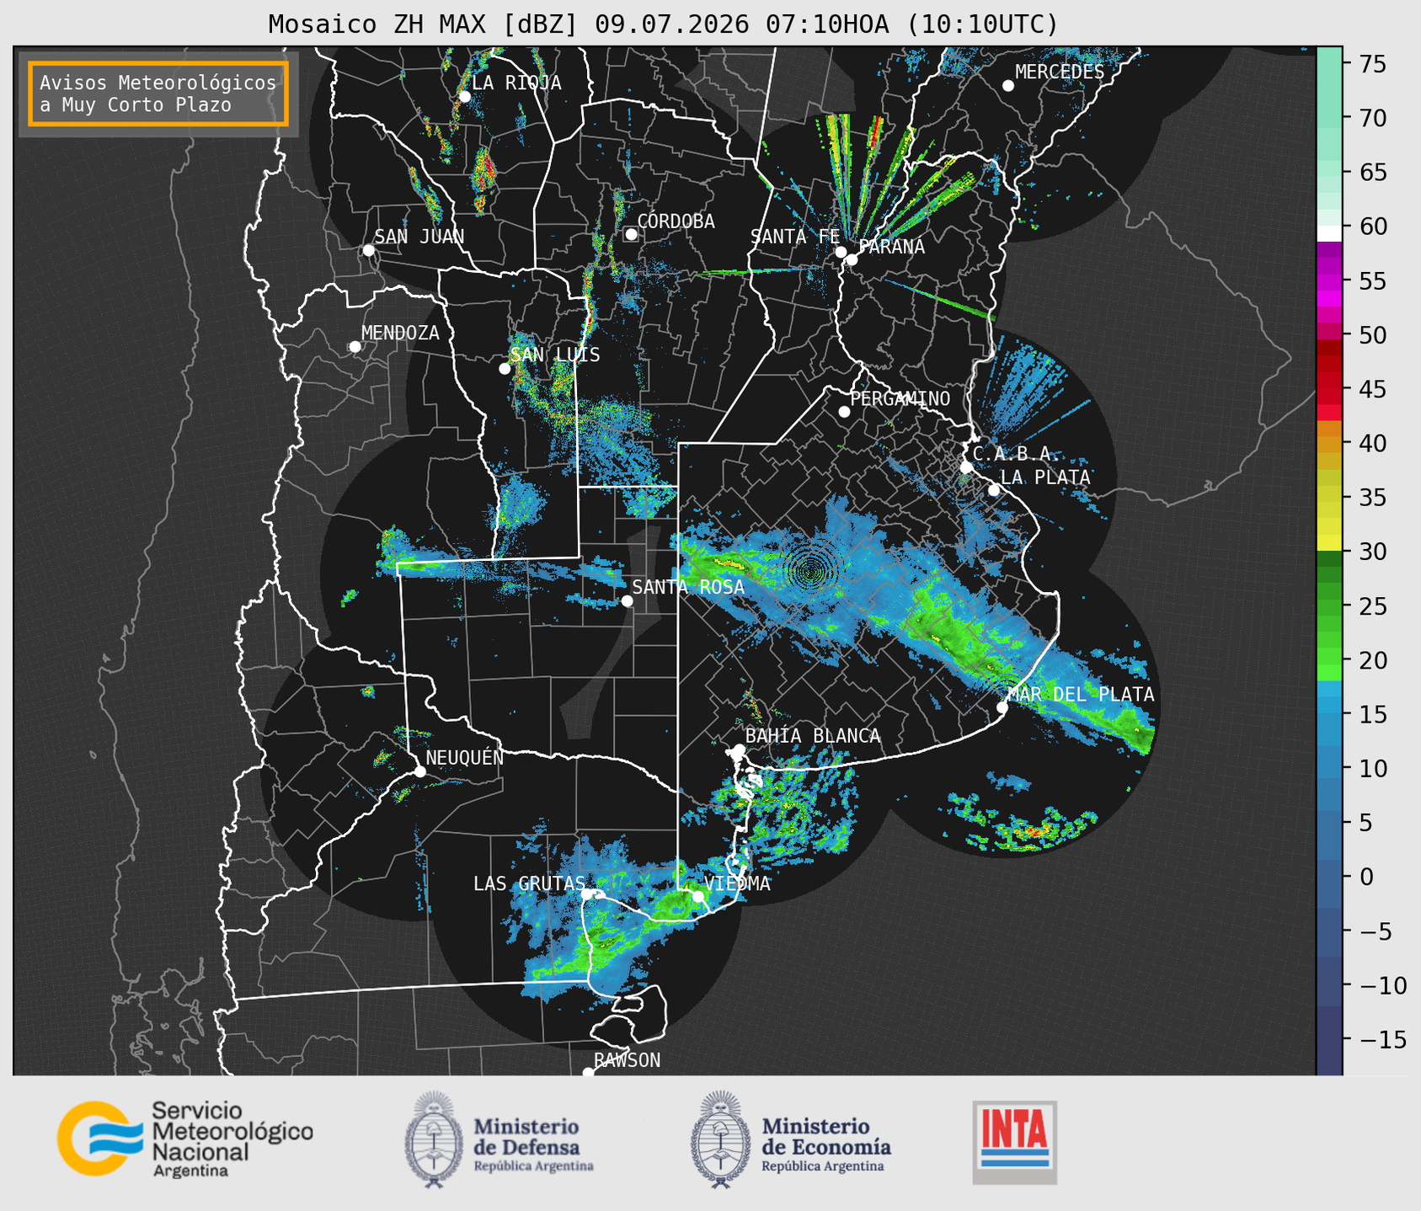Select the Pergamino location dot
Image resolution: width=1421 pixels, height=1211 pixels.
844,412
